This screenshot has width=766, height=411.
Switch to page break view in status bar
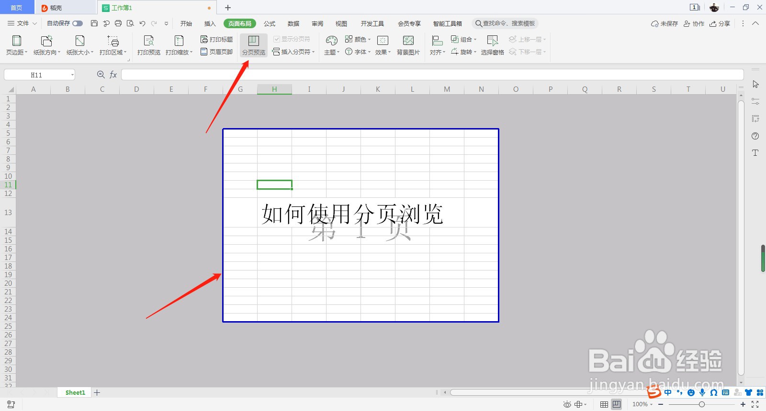pyautogui.click(x=617, y=404)
